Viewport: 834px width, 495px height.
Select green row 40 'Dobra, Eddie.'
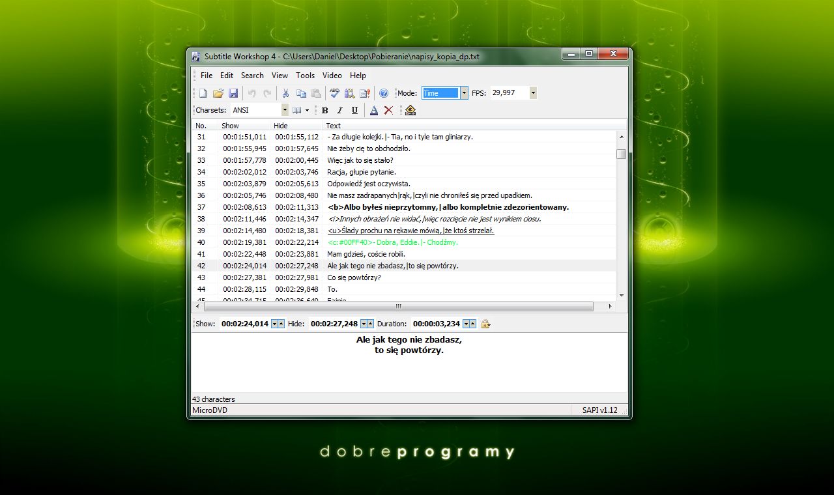pos(404,242)
